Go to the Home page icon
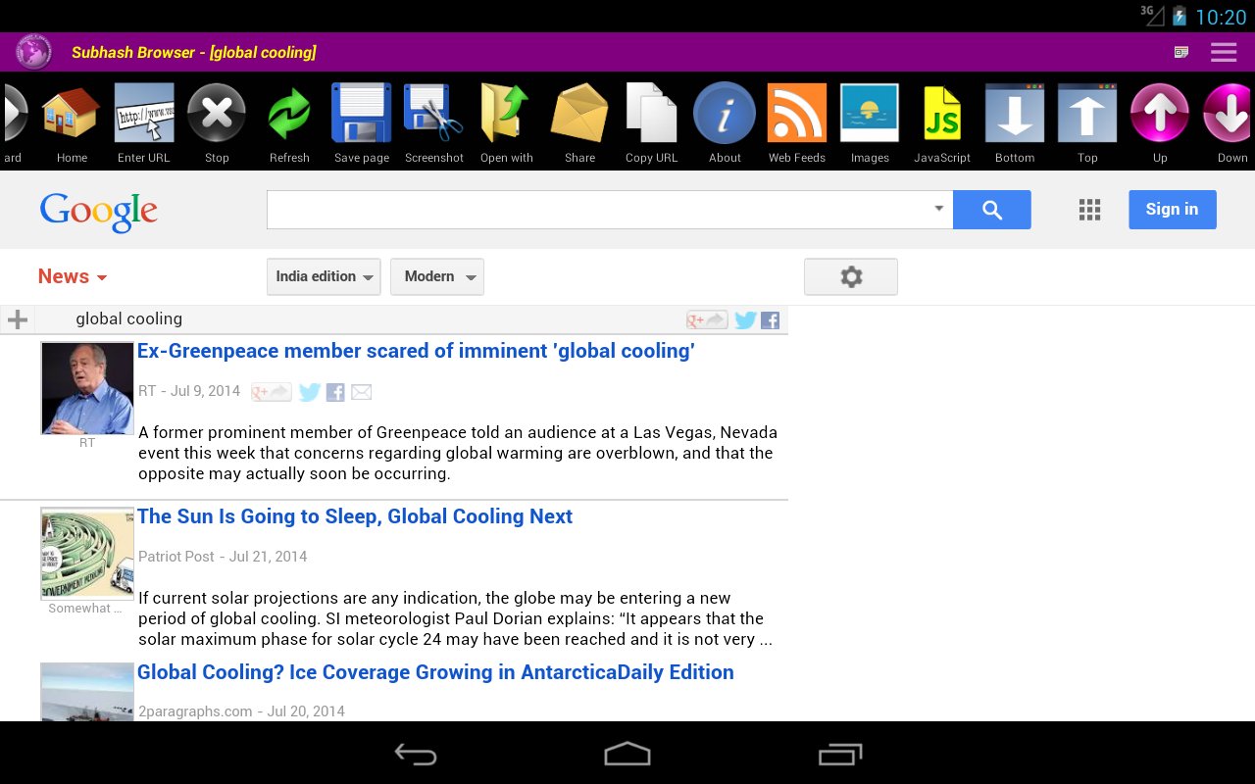 72,113
